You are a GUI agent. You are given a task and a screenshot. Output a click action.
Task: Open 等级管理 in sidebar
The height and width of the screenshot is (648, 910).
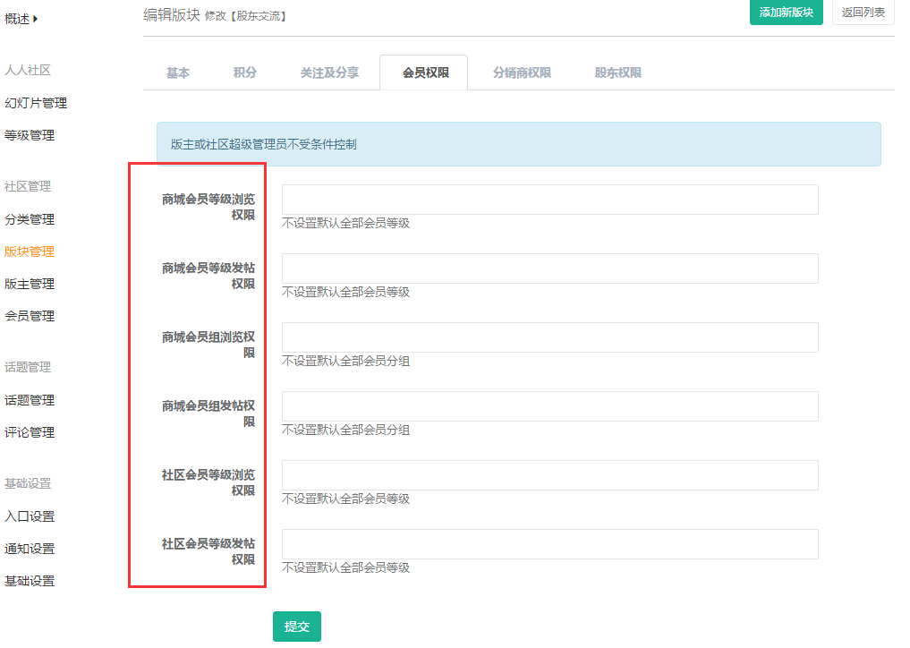(x=30, y=135)
